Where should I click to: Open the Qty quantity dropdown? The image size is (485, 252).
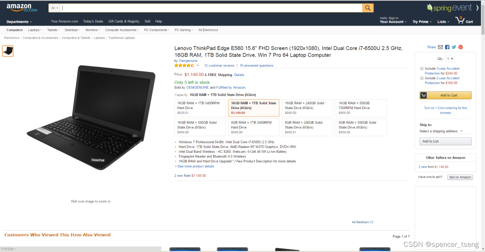[450, 59]
